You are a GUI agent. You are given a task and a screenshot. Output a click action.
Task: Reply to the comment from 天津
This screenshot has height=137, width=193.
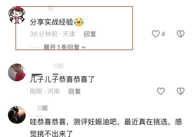click(x=90, y=34)
